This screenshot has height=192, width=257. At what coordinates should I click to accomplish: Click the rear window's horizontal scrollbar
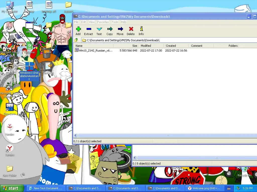point(197,158)
